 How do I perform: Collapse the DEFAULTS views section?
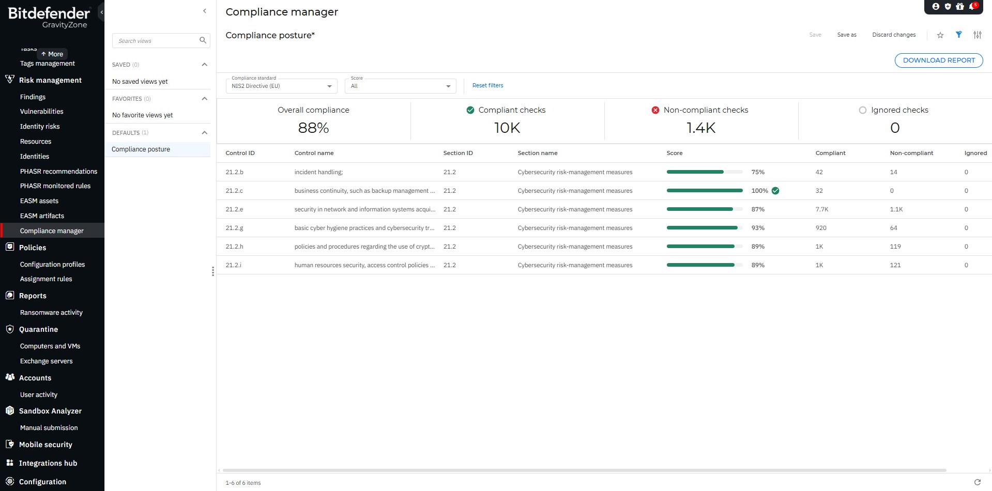click(204, 133)
